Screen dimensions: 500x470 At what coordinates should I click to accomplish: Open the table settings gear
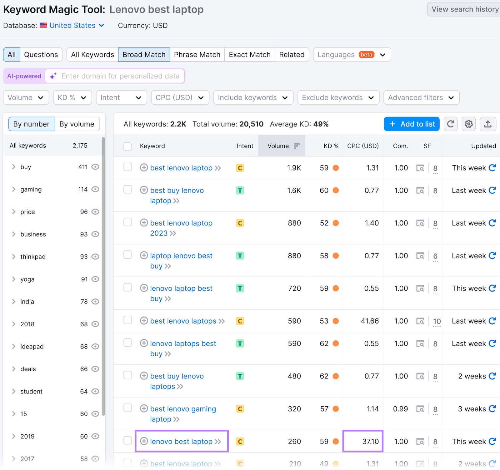pos(468,124)
